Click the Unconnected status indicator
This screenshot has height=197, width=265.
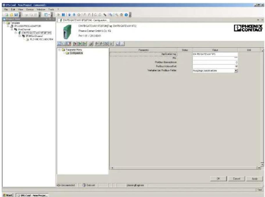point(66,185)
